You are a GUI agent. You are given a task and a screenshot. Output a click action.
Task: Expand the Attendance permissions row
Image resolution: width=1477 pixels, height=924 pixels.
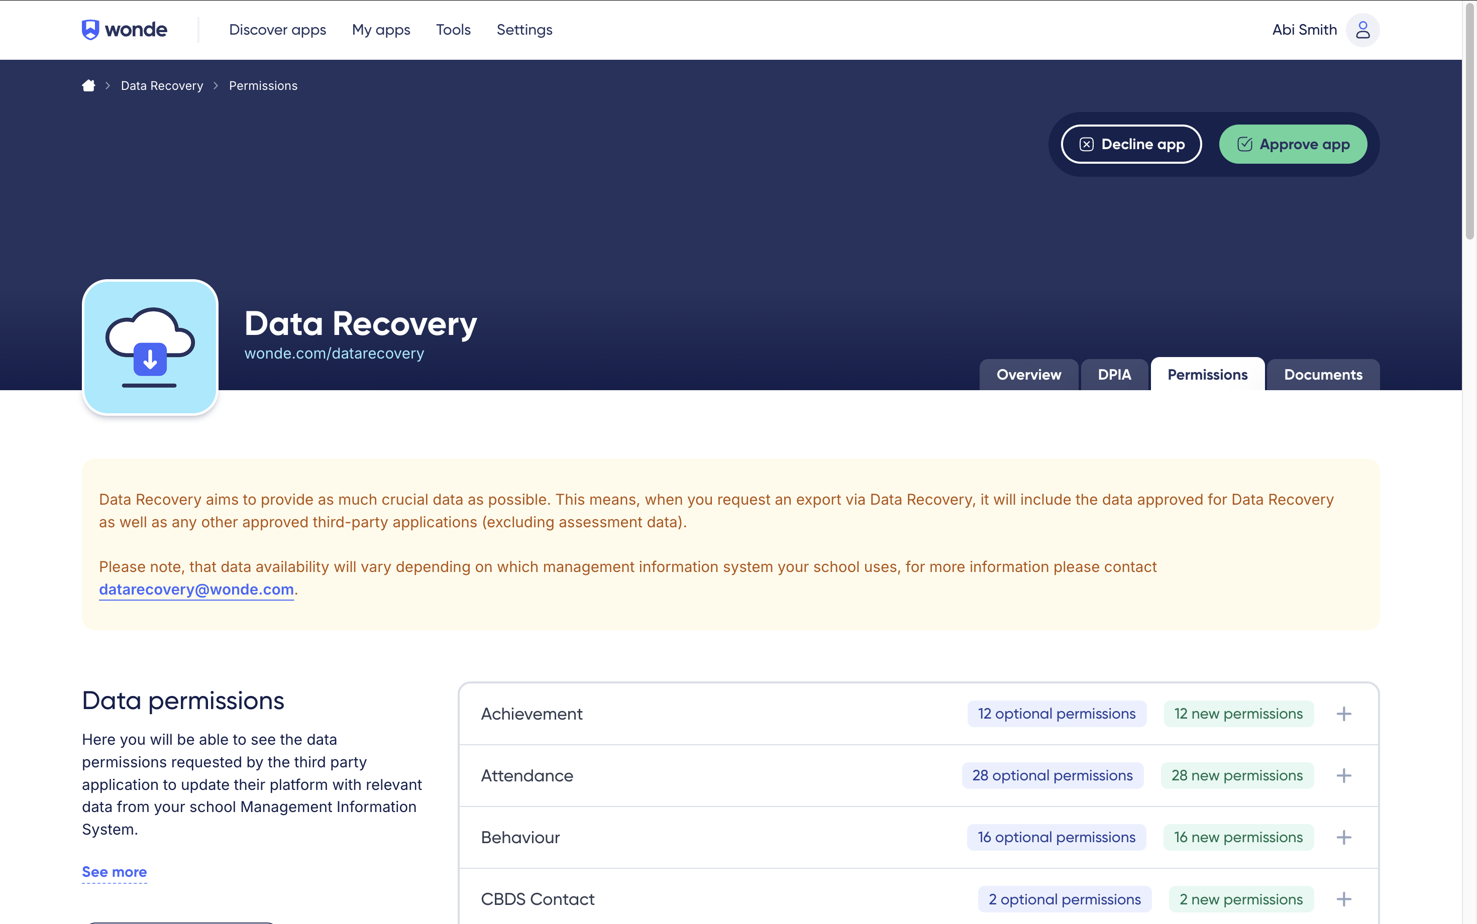[1343, 775]
